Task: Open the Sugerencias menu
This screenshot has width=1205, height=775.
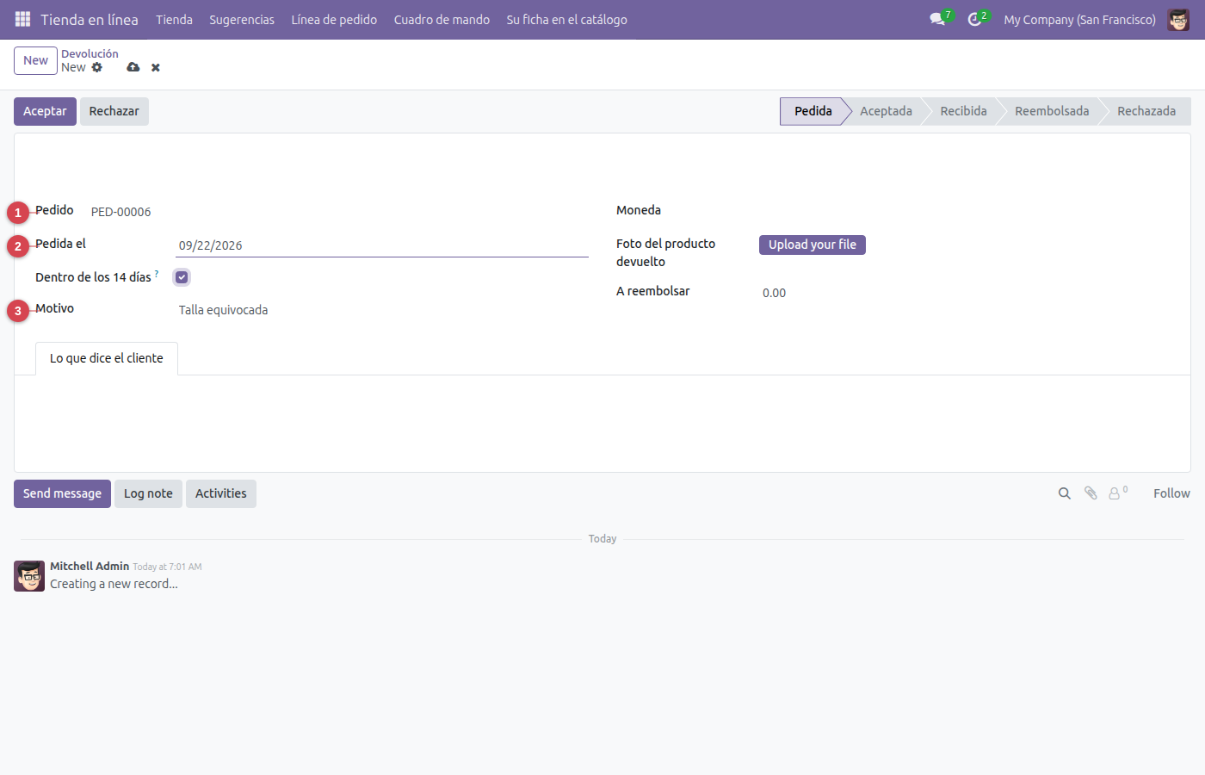Action: [x=242, y=19]
